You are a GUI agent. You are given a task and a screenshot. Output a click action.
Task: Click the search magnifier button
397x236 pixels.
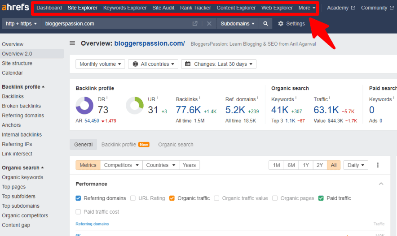point(265,23)
